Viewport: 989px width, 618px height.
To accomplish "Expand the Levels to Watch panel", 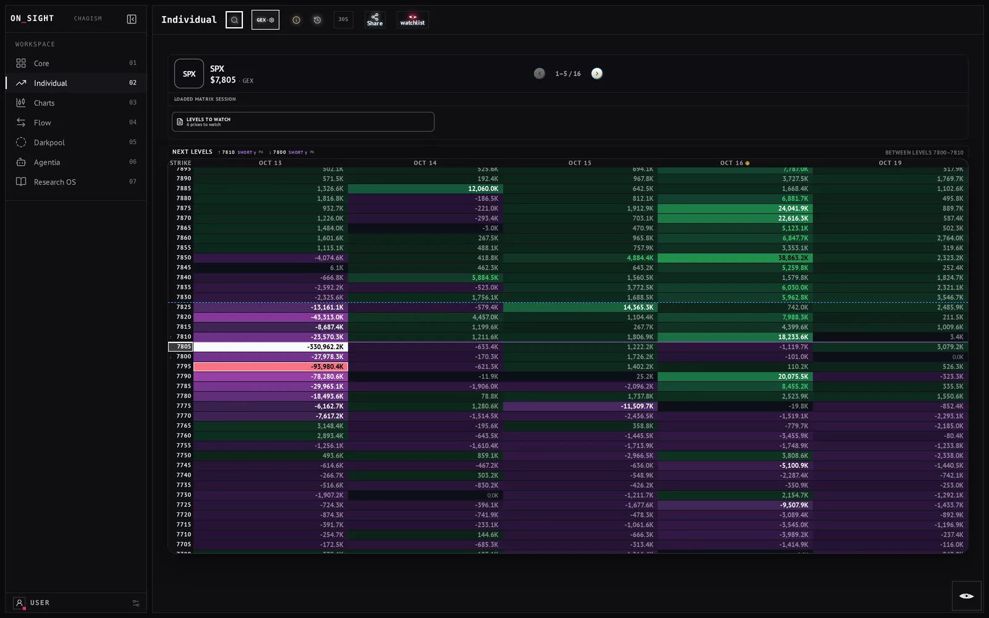I will (303, 122).
